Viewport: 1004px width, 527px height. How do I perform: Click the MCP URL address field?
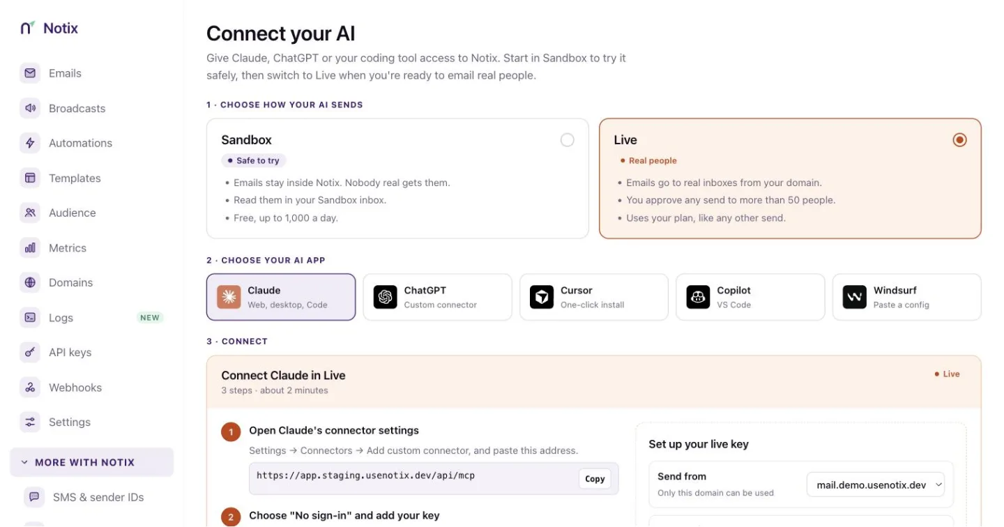[x=434, y=479]
